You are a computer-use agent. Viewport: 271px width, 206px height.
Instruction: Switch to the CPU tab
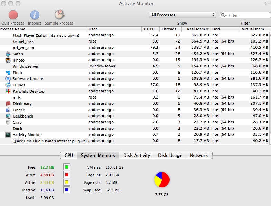coord(69,155)
